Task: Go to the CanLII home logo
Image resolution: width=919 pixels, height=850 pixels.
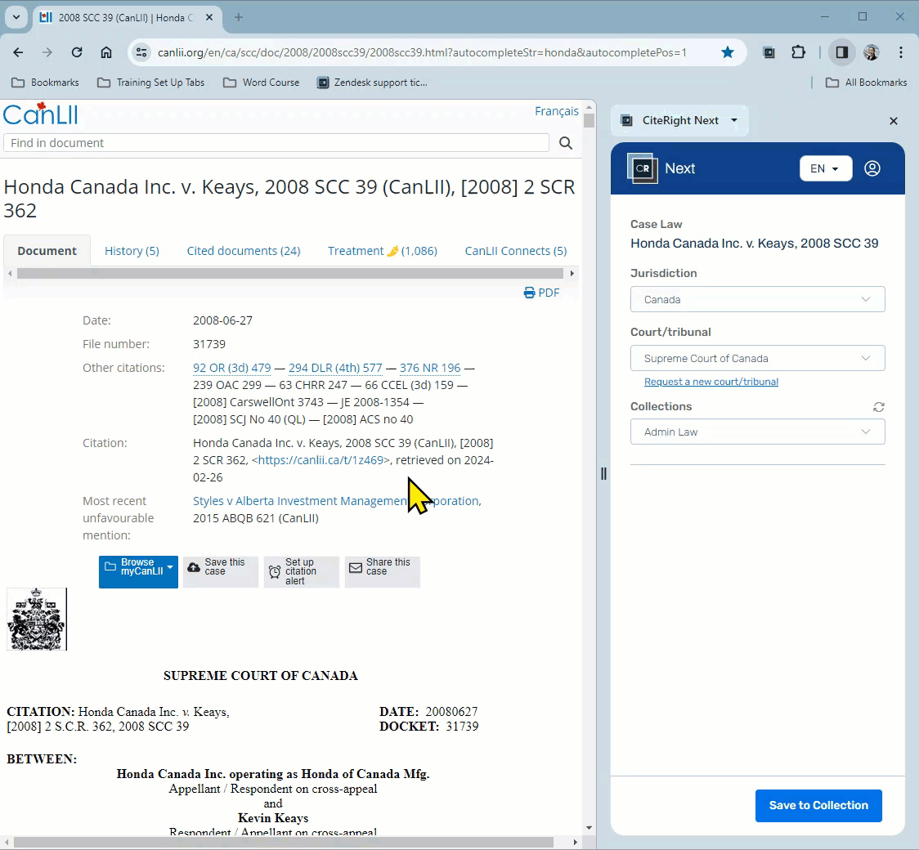Action: 40,114
